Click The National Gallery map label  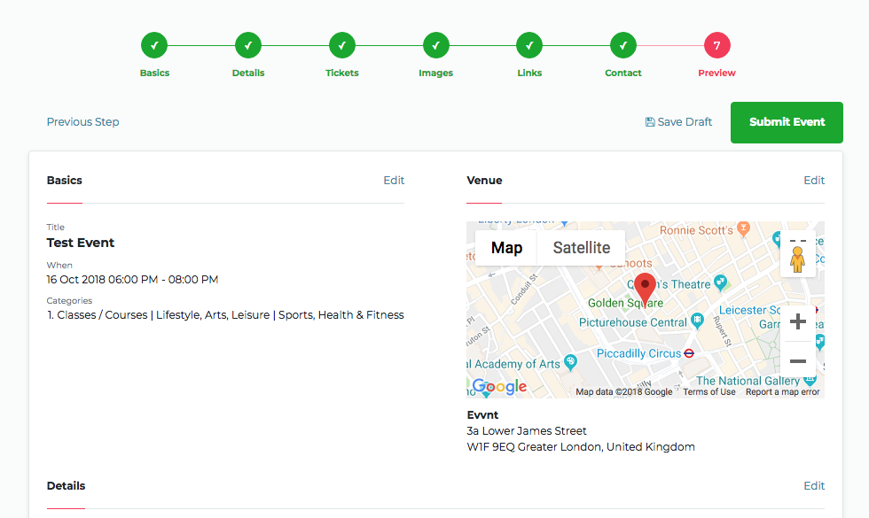pos(748,381)
